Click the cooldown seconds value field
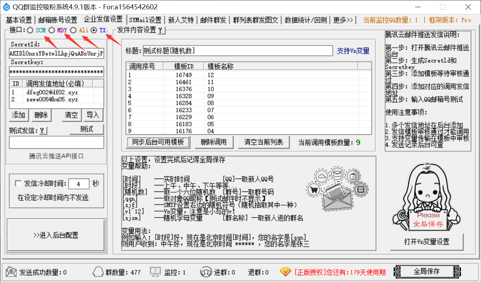The height and width of the screenshot is (282, 481). [x=78, y=184]
